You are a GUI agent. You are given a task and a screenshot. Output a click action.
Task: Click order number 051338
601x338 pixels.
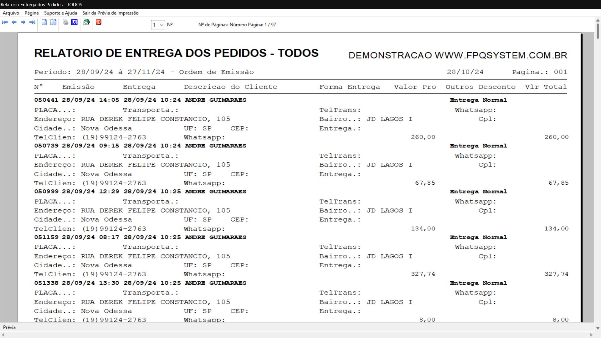click(46, 283)
